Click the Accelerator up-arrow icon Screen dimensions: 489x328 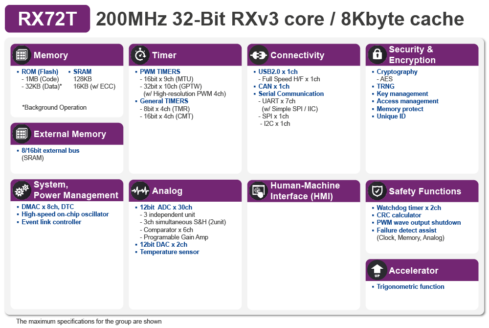tap(377, 270)
